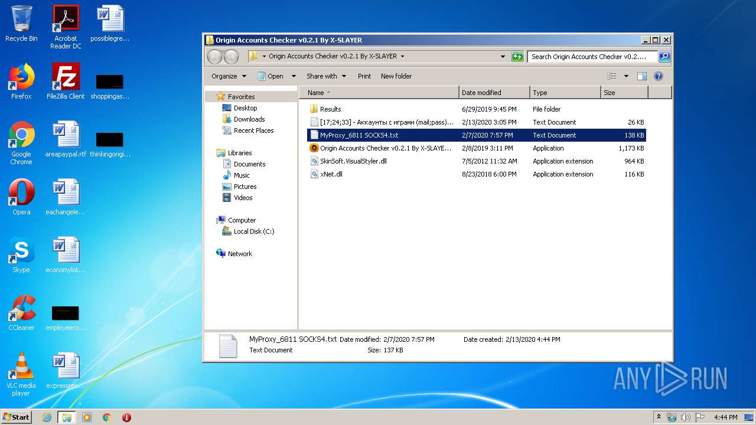
Task: Open Internet Explorer in taskbar
Action: tap(47, 417)
